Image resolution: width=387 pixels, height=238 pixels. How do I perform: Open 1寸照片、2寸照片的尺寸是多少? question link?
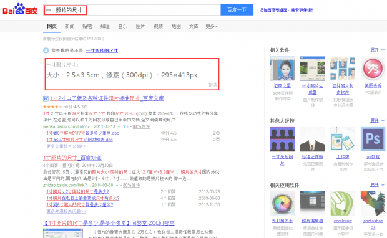coord(77,191)
